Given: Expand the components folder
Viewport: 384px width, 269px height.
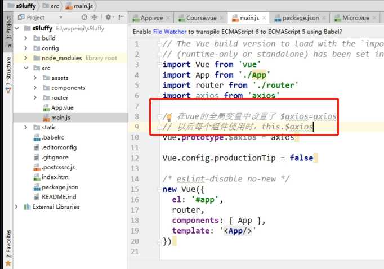Looking at the screenshot, I should pyautogui.click(x=35, y=88).
